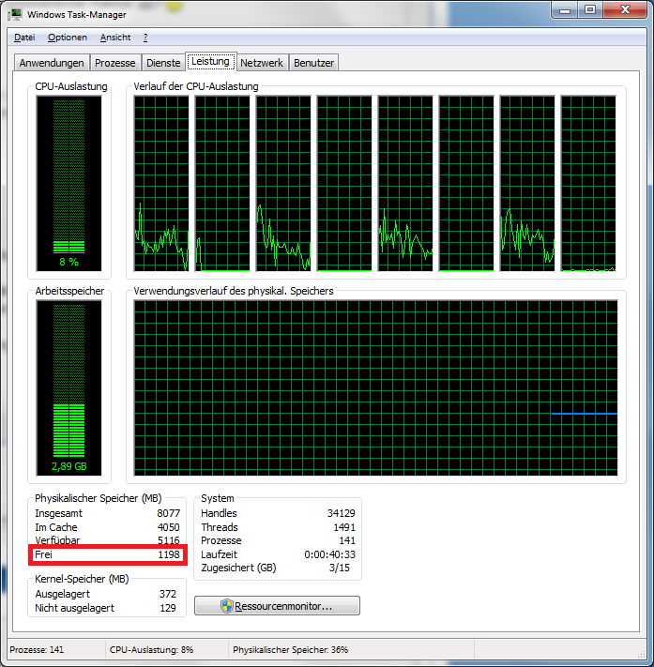This screenshot has width=654, height=667.
Task: Click the Laufzeit value 0:00:40:33
Action: [x=329, y=554]
